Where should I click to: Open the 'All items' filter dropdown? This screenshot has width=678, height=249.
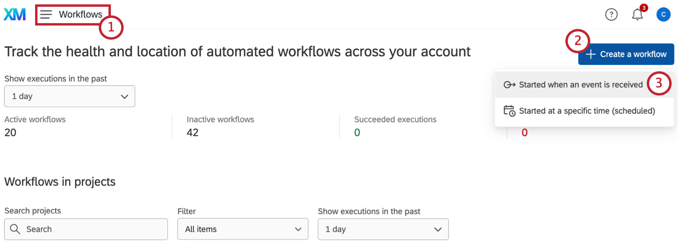click(x=242, y=229)
